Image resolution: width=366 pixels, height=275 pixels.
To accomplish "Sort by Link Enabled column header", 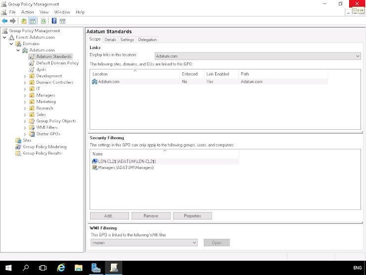I will [x=221, y=74].
